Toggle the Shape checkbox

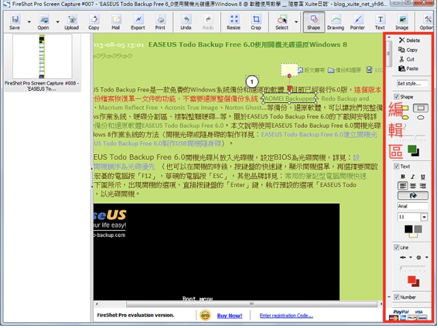[x=396, y=97]
